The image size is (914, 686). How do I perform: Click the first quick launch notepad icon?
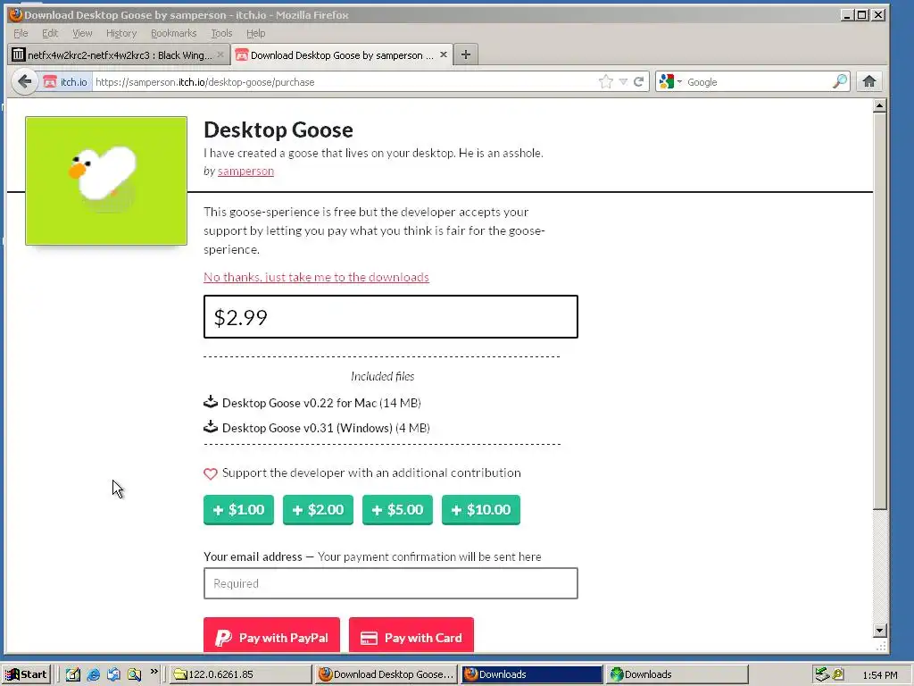(73, 674)
